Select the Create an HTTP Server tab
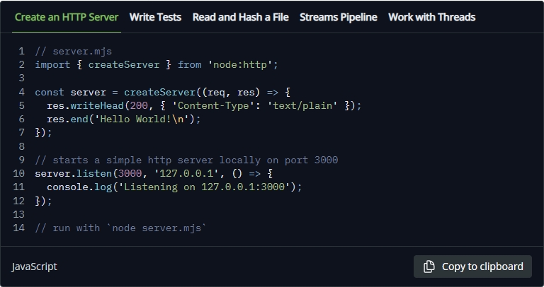 (67, 17)
